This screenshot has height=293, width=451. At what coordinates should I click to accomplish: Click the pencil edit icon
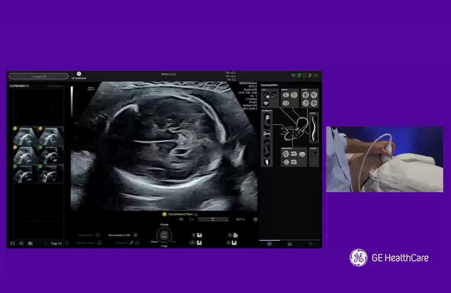(131, 243)
